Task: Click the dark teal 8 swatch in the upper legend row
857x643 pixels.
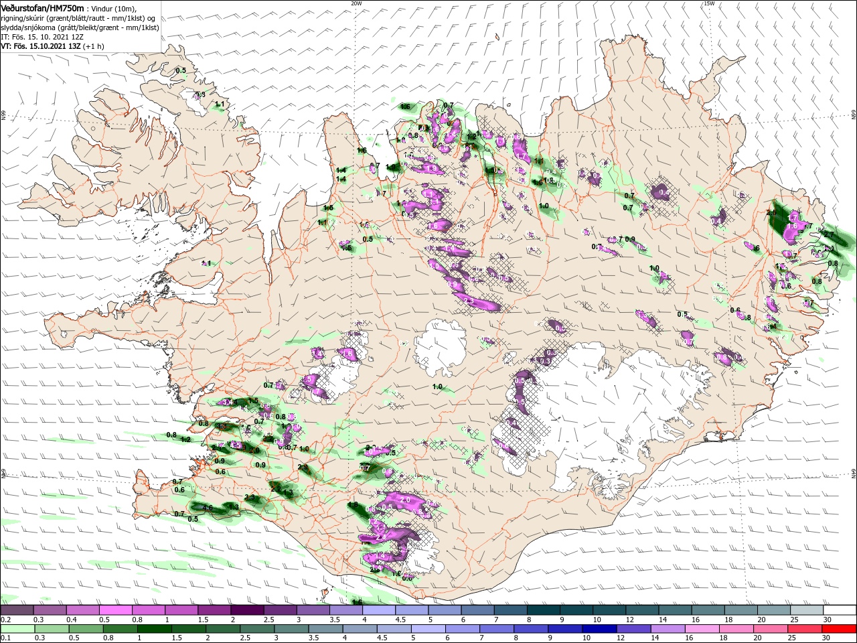Action: click(x=543, y=610)
